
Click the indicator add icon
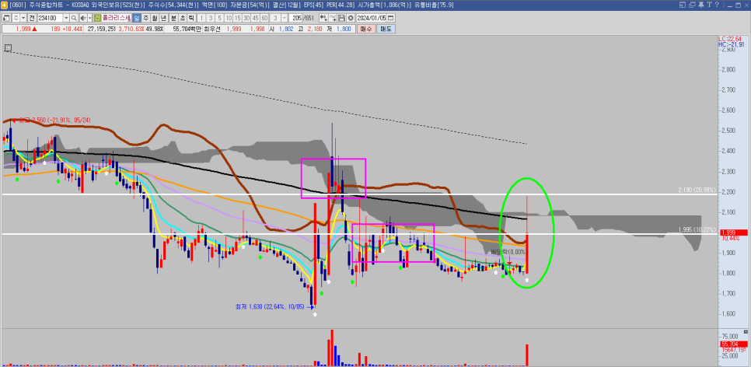[323, 18]
